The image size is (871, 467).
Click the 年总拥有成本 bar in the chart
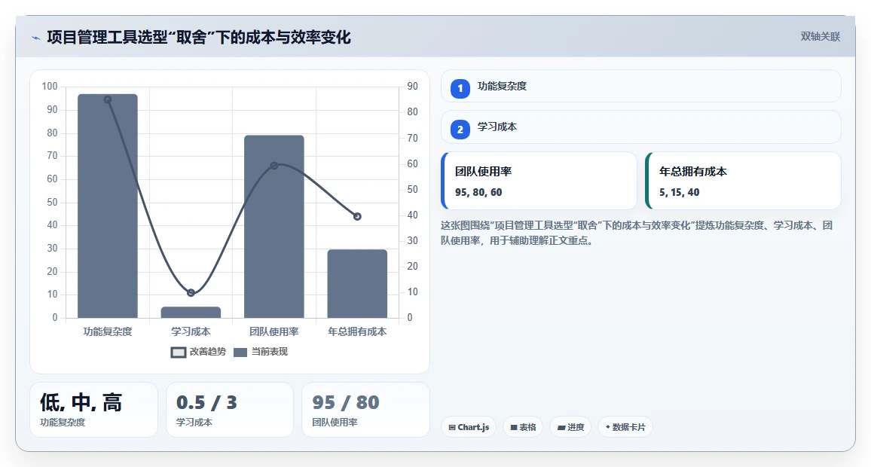[357, 284]
